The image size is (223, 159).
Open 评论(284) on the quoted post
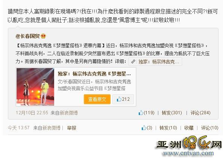[x=200, y=113]
